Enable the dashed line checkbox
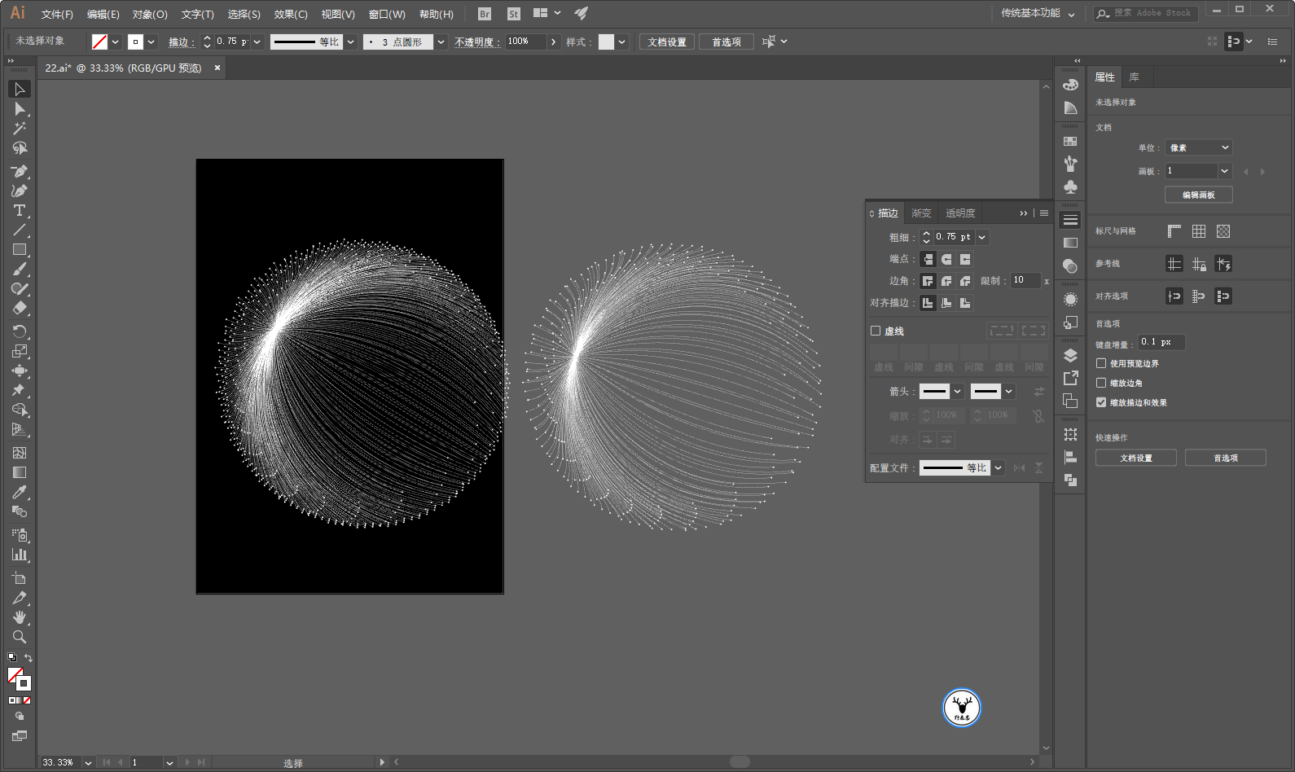This screenshot has width=1295, height=772. pyautogui.click(x=876, y=331)
